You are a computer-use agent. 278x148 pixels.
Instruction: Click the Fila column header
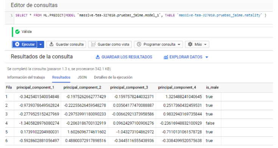pos(9,87)
